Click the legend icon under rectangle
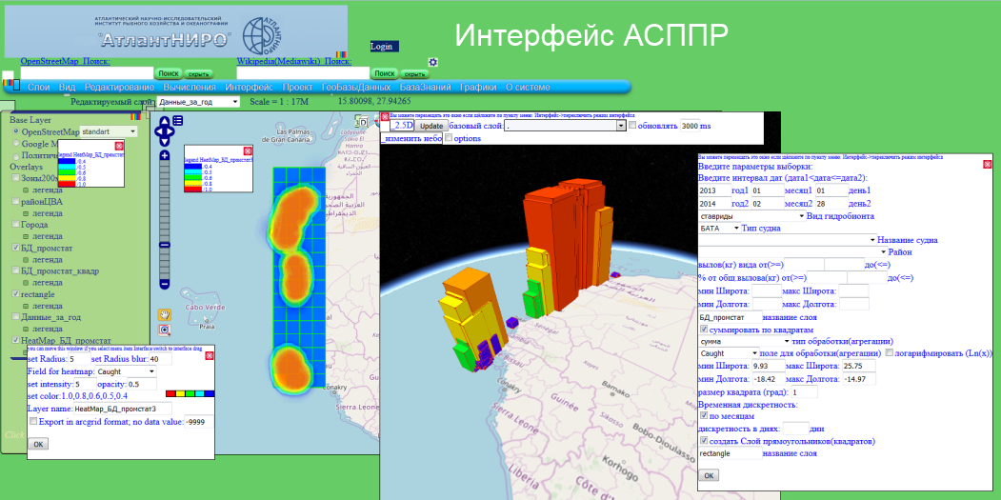The width and height of the screenshot is (1001, 500). pos(26,306)
